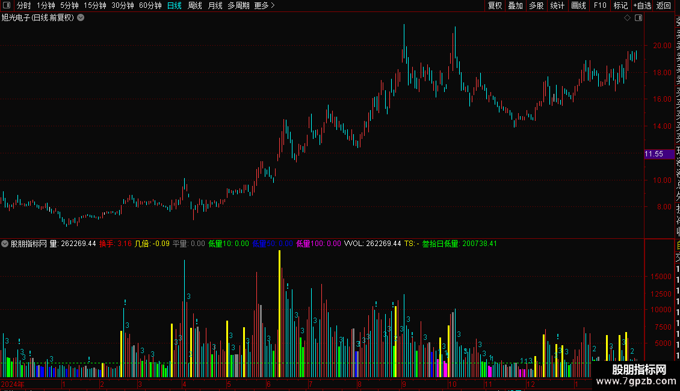Expand the 更多 periods chevron
680x391 pixels.
coord(273,5)
